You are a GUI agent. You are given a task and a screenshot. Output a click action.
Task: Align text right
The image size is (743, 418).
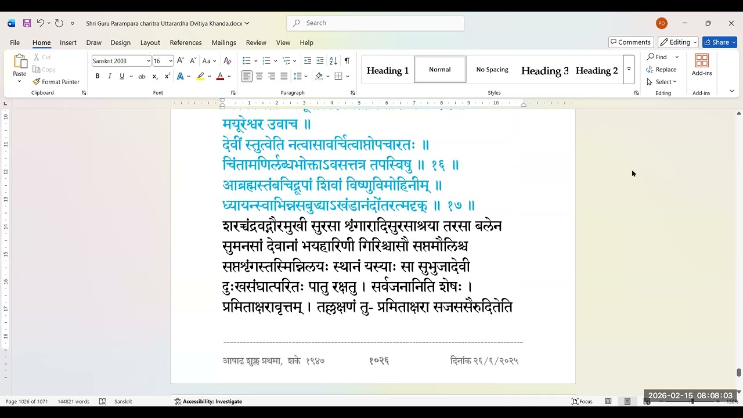pos(272,77)
